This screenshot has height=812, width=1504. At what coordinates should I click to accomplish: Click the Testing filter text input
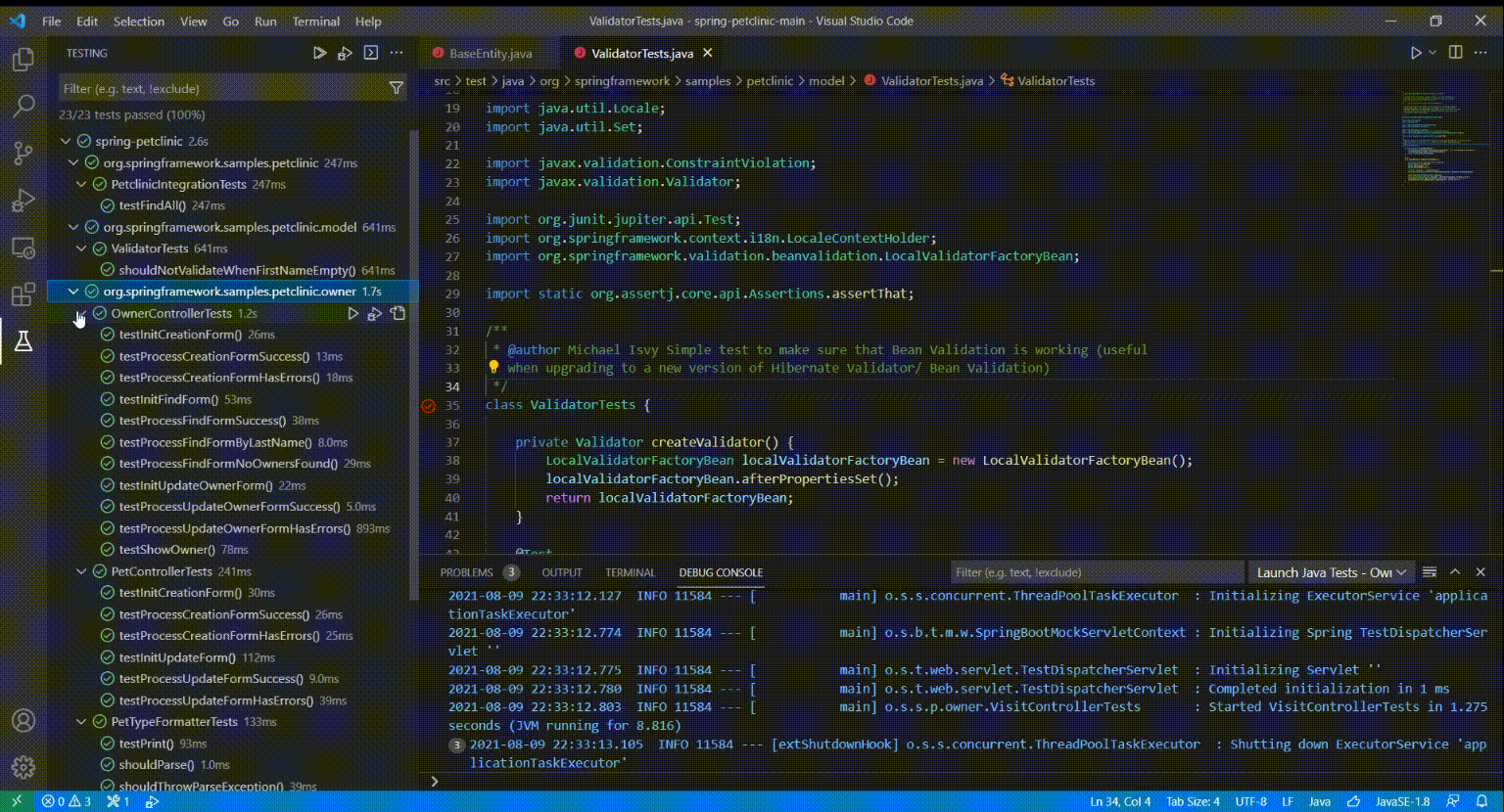(x=220, y=88)
